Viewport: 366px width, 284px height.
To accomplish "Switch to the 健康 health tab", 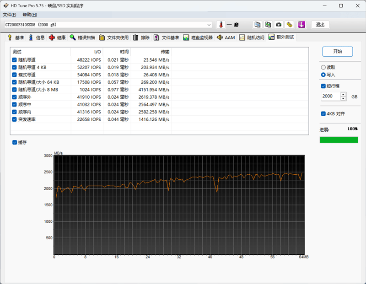I will [x=58, y=38].
